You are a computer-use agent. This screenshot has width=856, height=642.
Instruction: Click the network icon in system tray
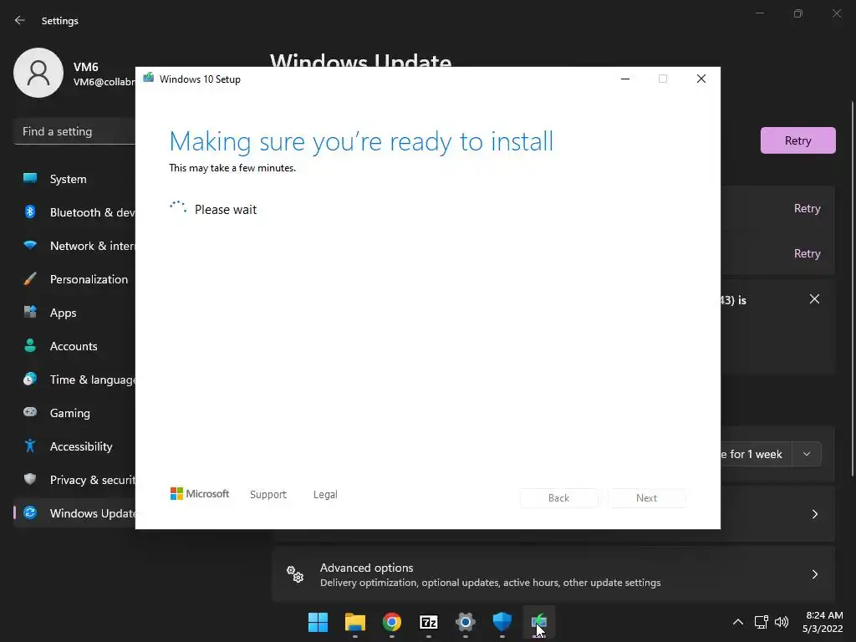pyautogui.click(x=761, y=622)
